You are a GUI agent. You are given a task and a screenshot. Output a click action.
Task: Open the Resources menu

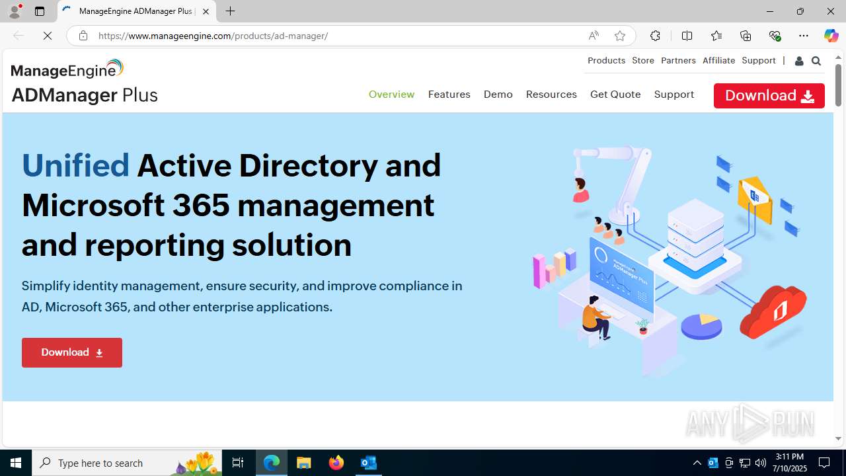[551, 95]
